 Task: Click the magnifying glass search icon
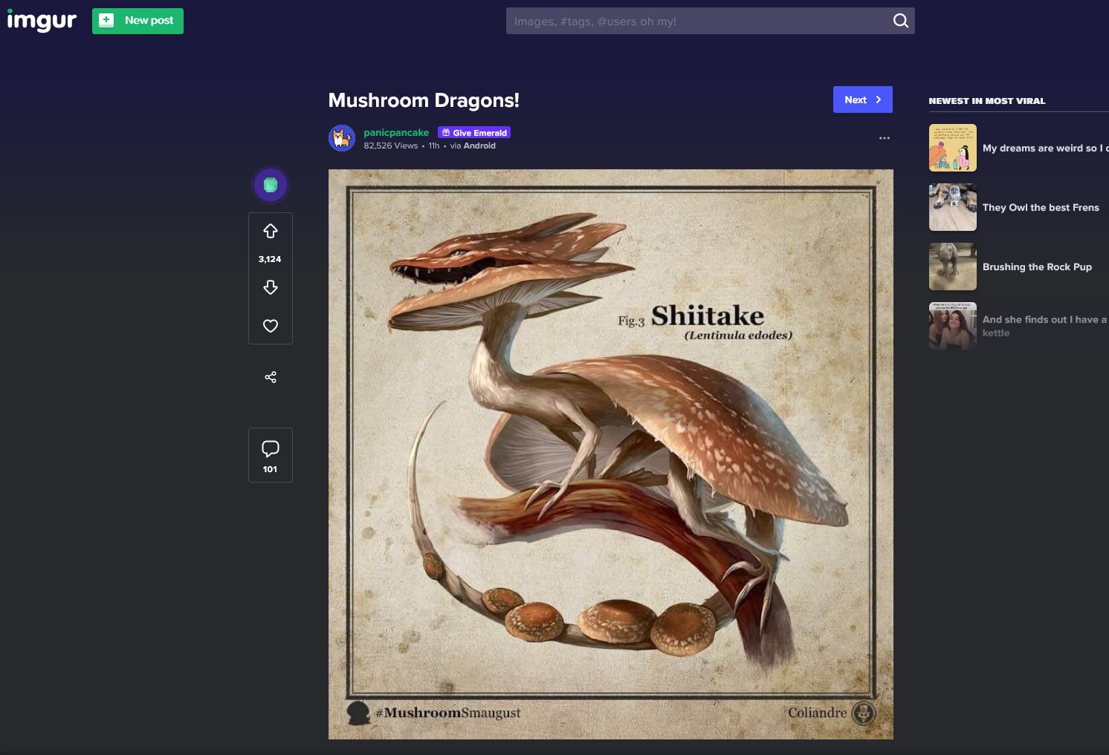(900, 21)
